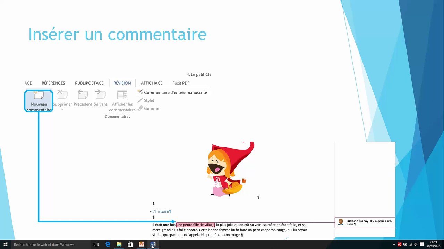
Task: Click the document title 4. Le petit Ch
Action: tap(198, 75)
